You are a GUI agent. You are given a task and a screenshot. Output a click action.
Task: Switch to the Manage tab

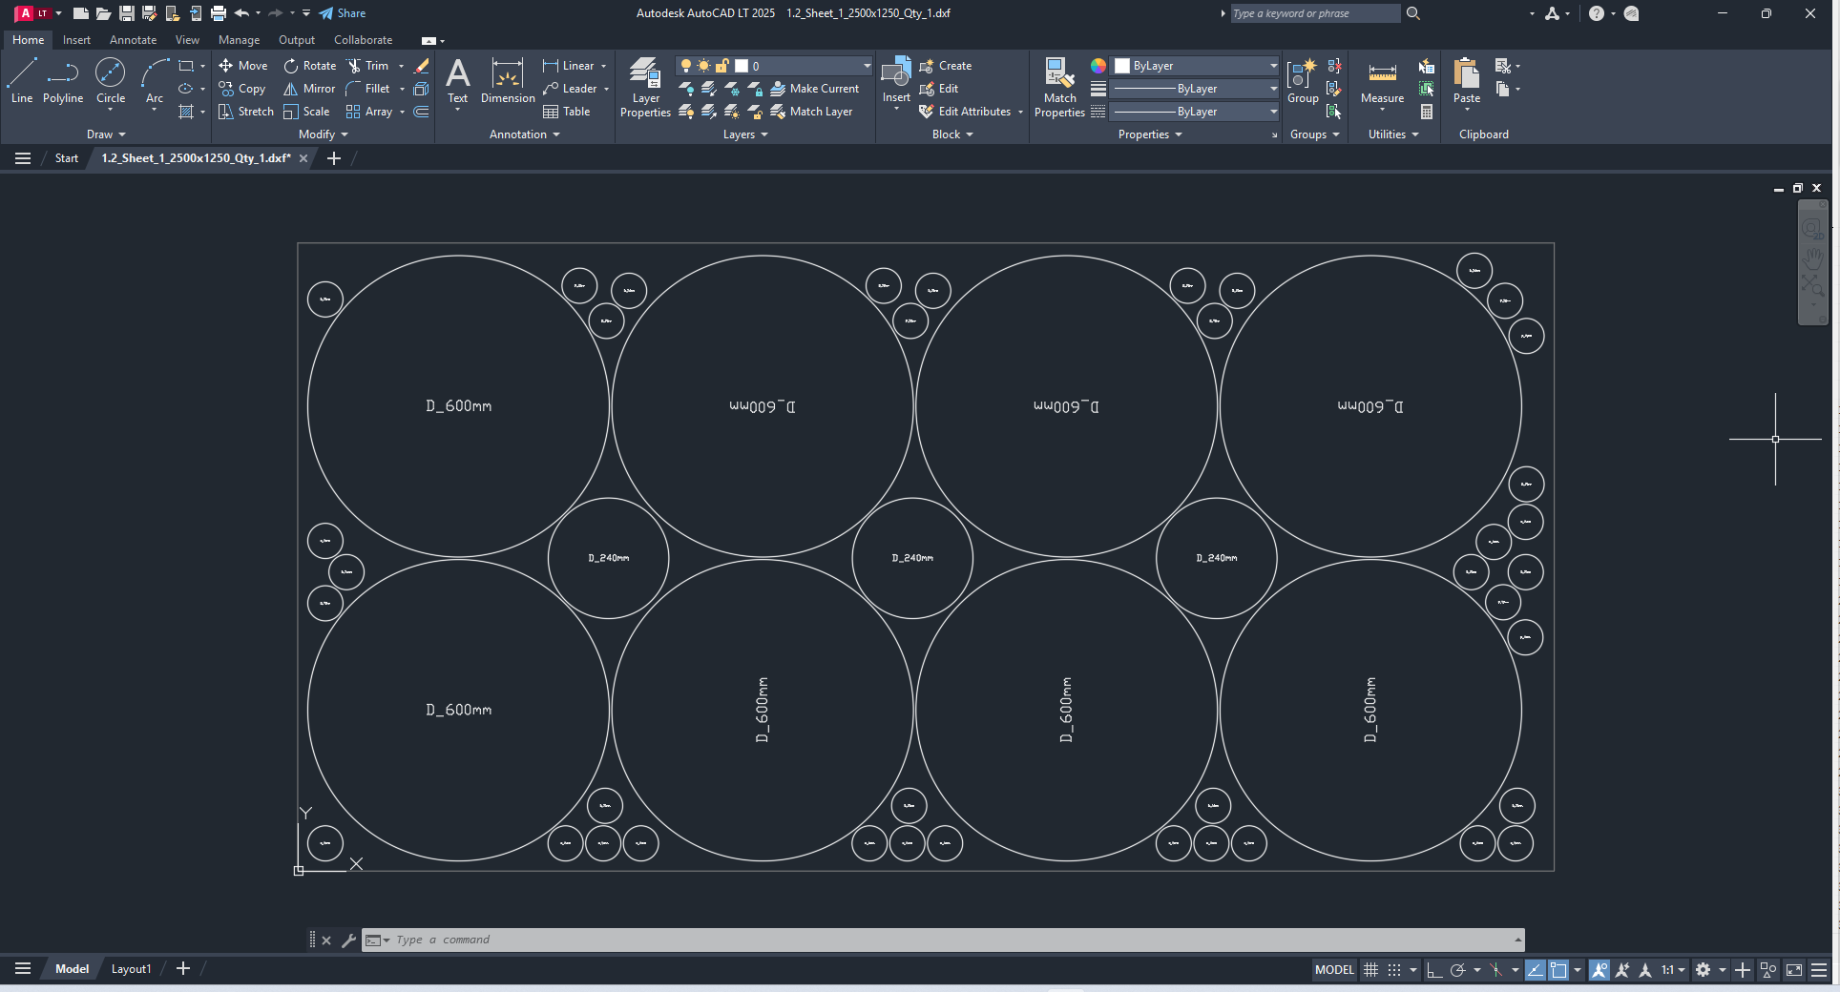click(239, 40)
